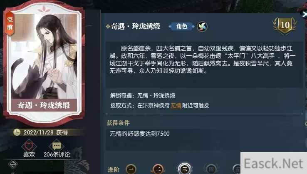The image size is (307, 174).
Task: Select advancement stage 一
Action: (x=131, y=169)
